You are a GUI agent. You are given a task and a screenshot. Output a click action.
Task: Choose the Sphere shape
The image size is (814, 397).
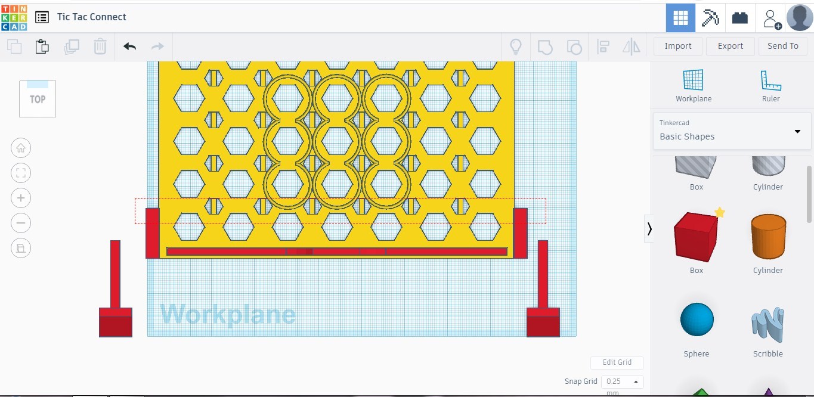tap(695, 320)
